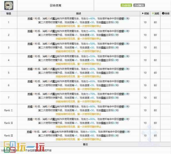Viewport: 171px width, 154px height.
Task: Click the attack speed +60 in Rank III row
Action: 92,135
